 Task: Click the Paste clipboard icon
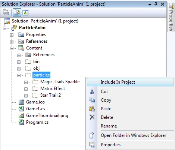[x=92, y=109]
